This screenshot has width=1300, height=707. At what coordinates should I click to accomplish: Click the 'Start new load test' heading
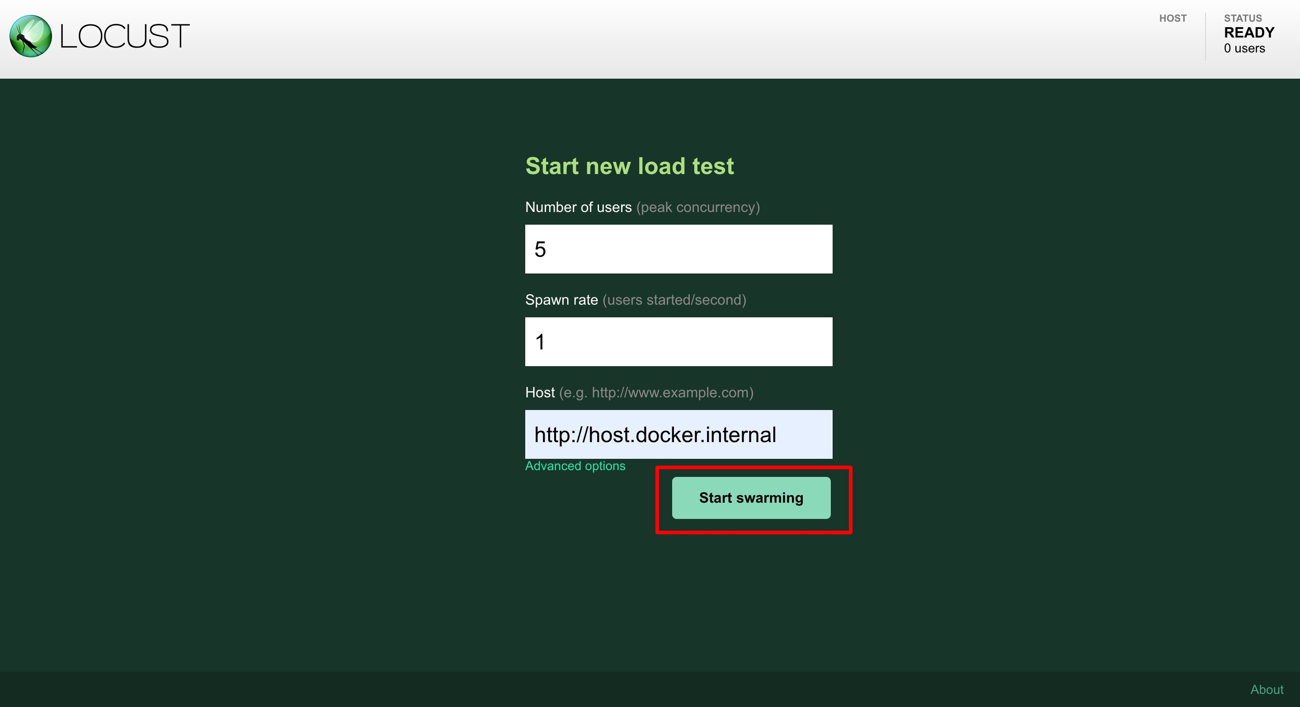pyautogui.click(x=629, y=166)
